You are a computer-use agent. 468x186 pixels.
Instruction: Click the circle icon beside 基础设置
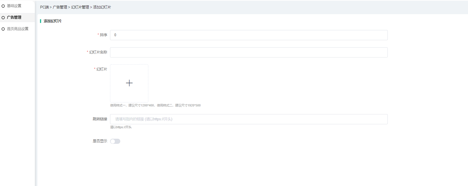coord(3,6)
